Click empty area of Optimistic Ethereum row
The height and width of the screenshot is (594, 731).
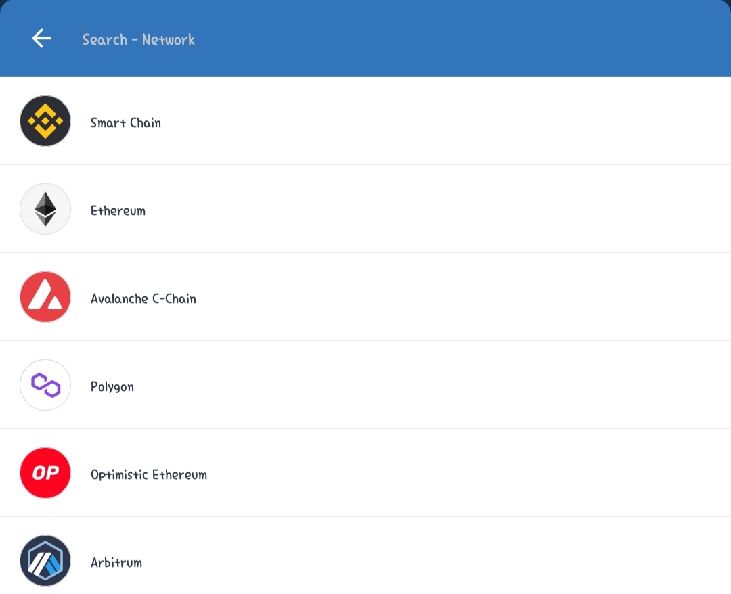point(443,473)
